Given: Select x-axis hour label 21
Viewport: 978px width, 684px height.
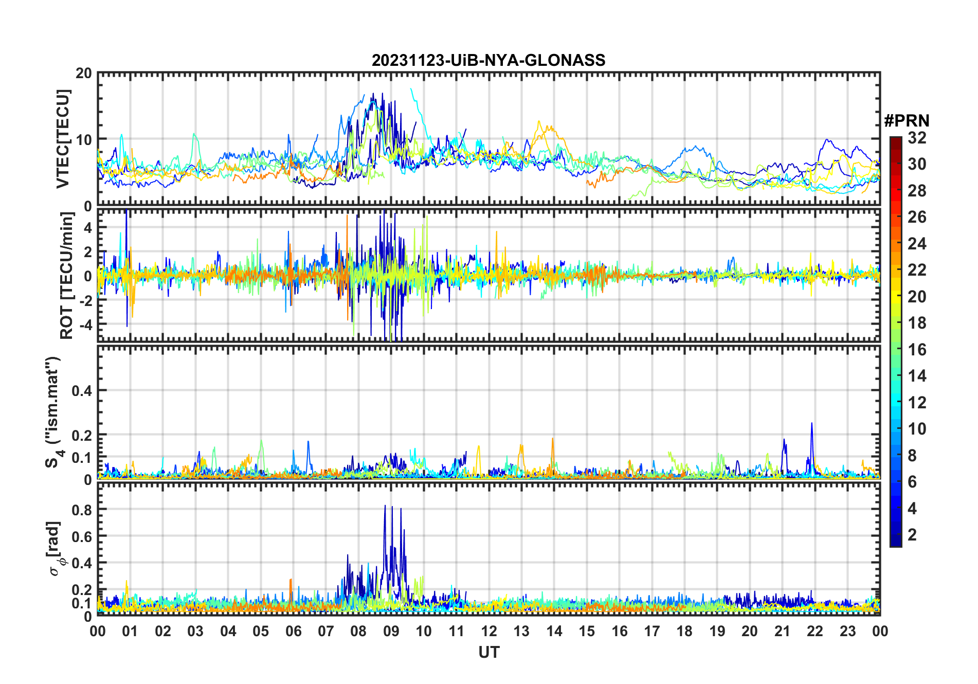Looking at the screenshot, I should click(782, 631).
